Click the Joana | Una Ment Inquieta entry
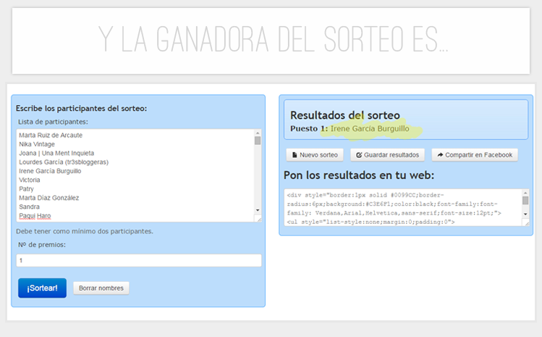The height and width of the screenshot is (337, 542). 56,153
